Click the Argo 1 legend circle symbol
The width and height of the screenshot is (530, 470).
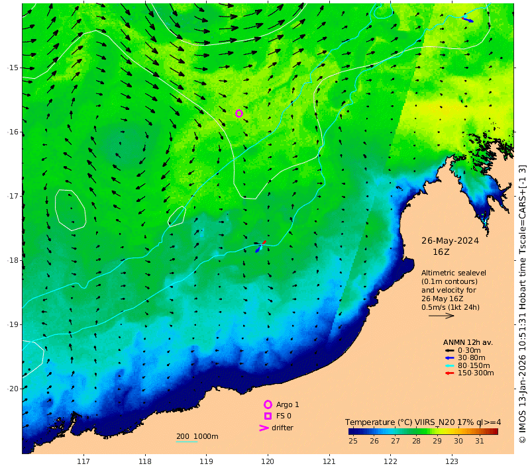tap(268, 404)
